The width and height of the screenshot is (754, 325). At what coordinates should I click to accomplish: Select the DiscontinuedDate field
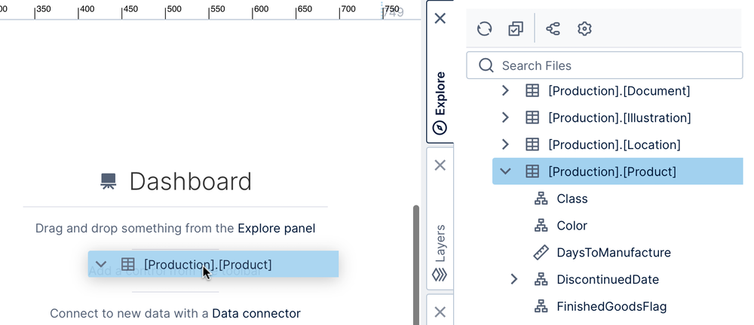pos(608,279)
